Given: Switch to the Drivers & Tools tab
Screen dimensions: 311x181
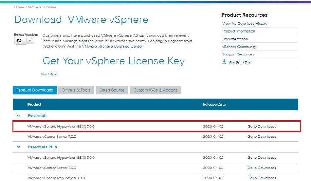Looking at the screenshot, I should point(76,90).
